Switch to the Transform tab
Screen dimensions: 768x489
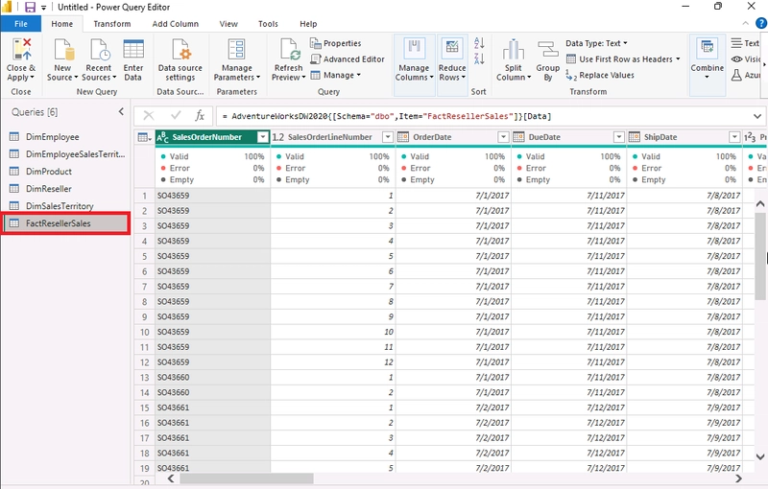pos(112,23)
